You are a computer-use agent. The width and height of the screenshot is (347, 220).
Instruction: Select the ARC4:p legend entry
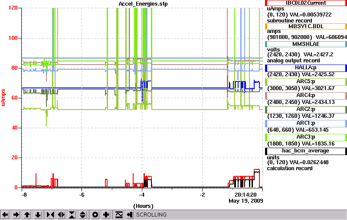[306, 96]
